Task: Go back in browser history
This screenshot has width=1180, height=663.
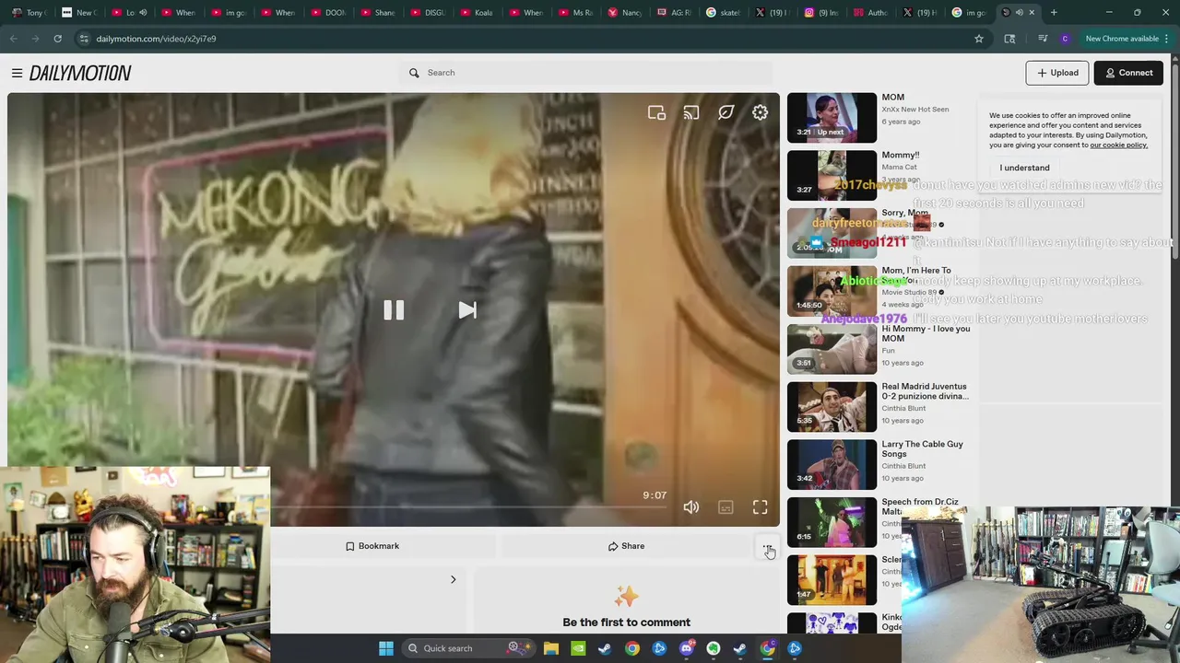Action: point(14,39)
